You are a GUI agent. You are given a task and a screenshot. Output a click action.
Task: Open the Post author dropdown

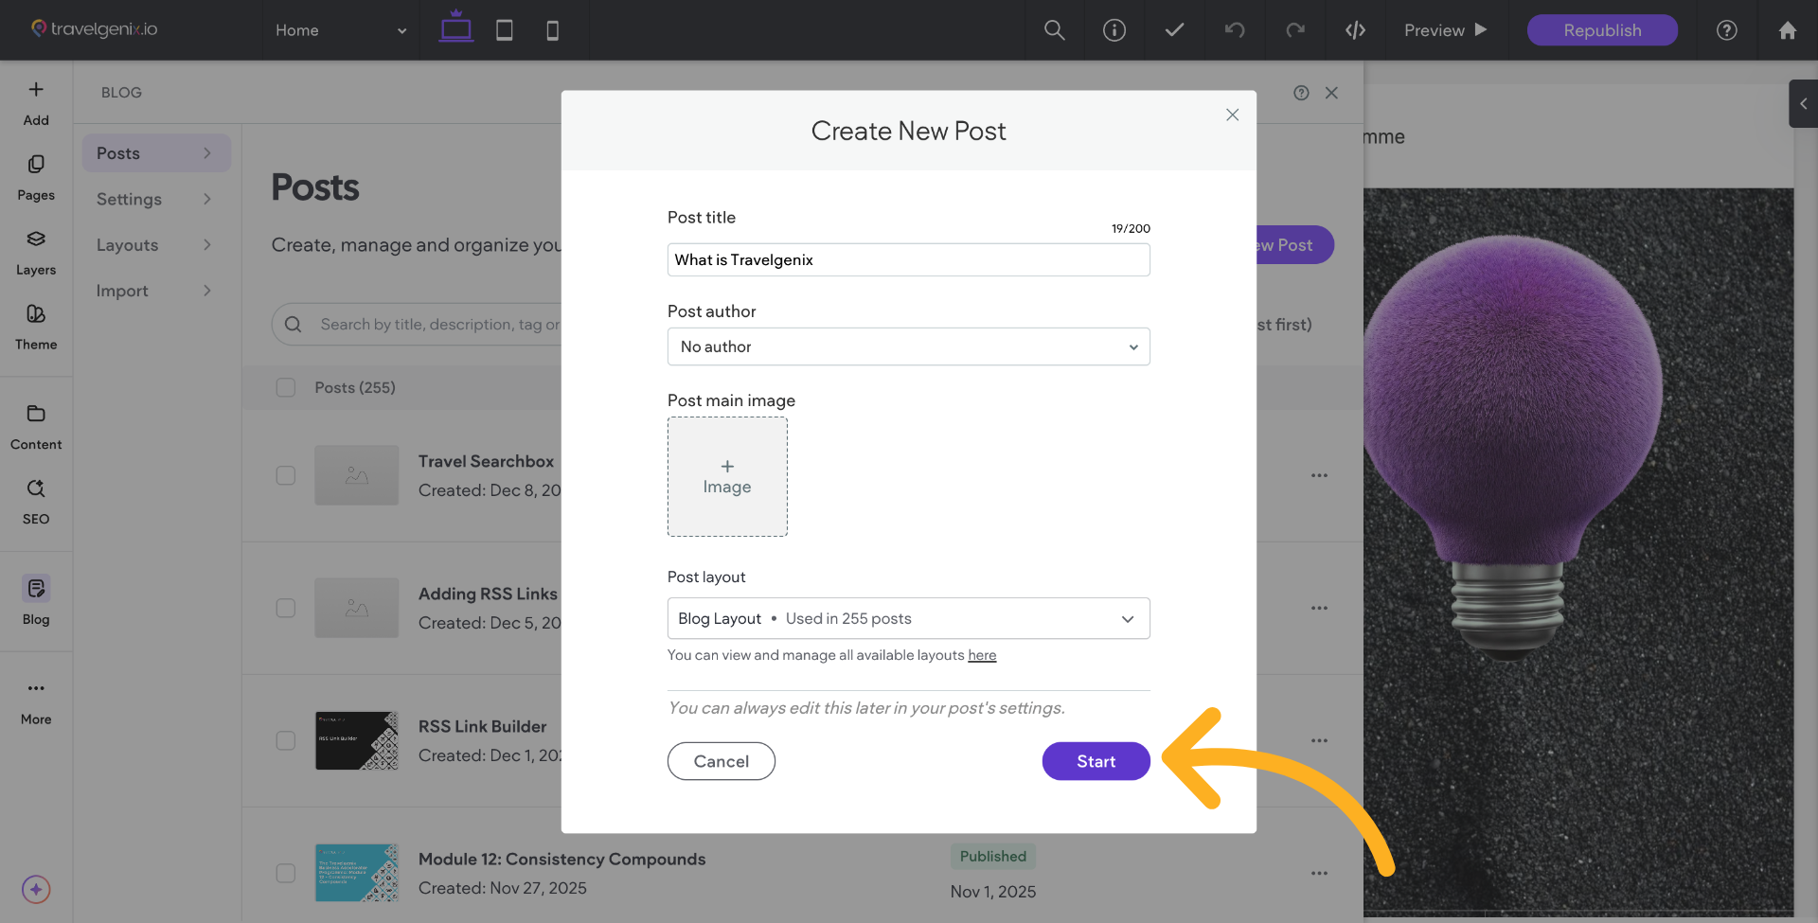[908, 346]
